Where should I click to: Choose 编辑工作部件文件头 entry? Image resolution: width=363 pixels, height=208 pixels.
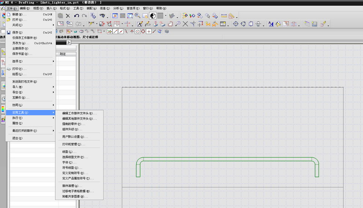pos(79,113)
